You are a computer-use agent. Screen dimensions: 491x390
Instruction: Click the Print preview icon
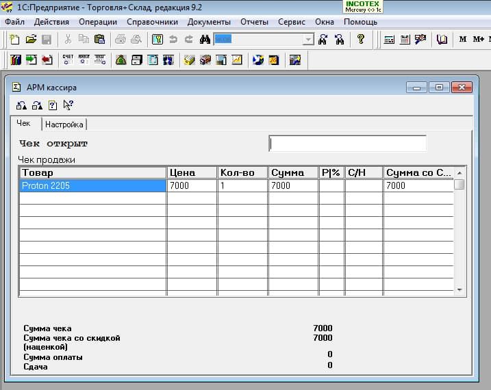coord(136,40)
